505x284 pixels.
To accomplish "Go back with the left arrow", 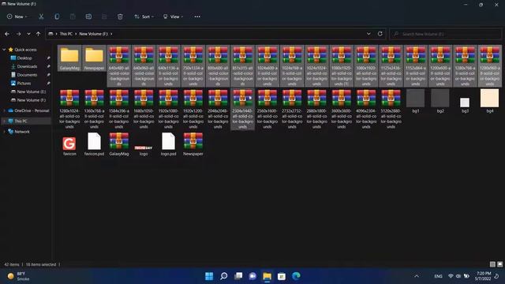I will 7,34.
